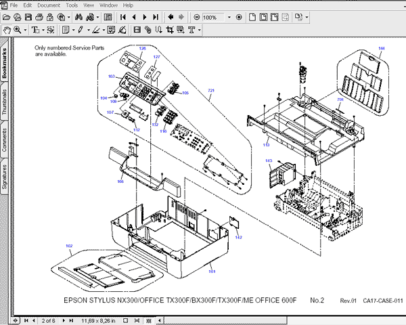Click the Find binoculars icon
Screen dimensions: 406x325
[78, 18]
